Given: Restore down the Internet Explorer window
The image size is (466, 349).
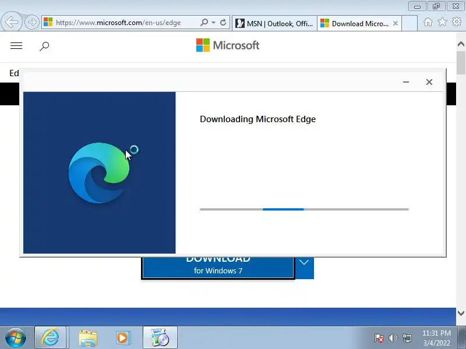Looking at the screenshot, I should [436, 6].
